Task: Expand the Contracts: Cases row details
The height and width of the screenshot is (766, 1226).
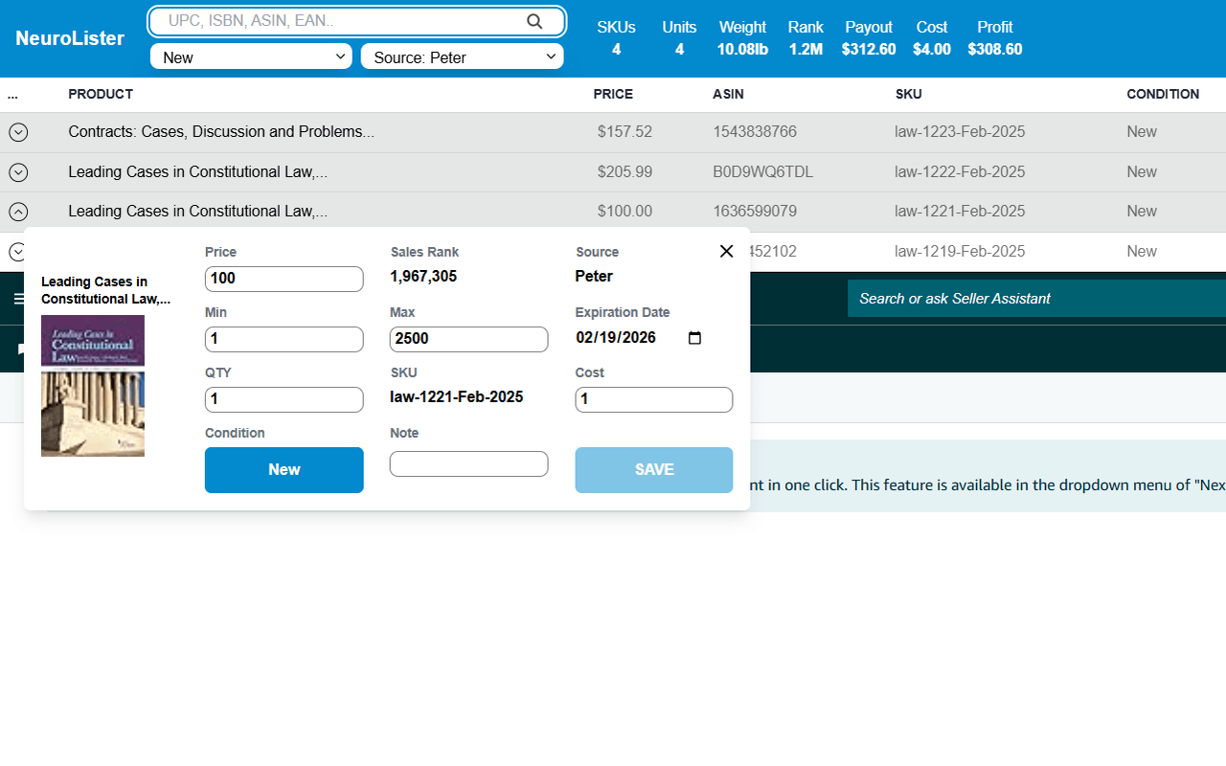Action: 18,132
